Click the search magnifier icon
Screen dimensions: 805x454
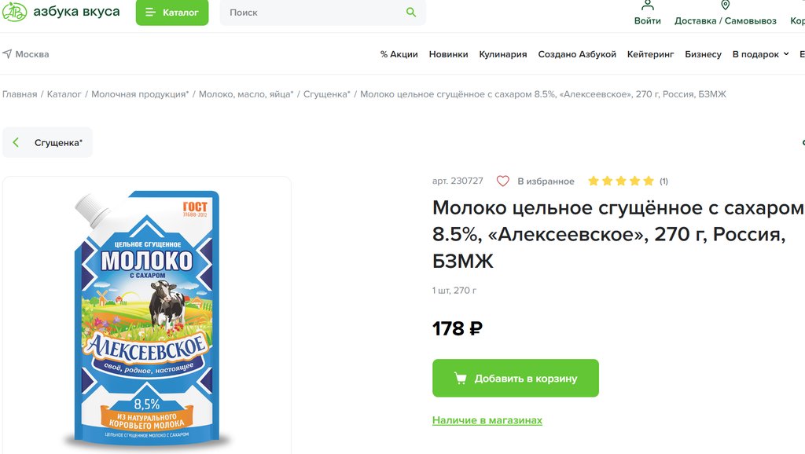coord(410,12)
